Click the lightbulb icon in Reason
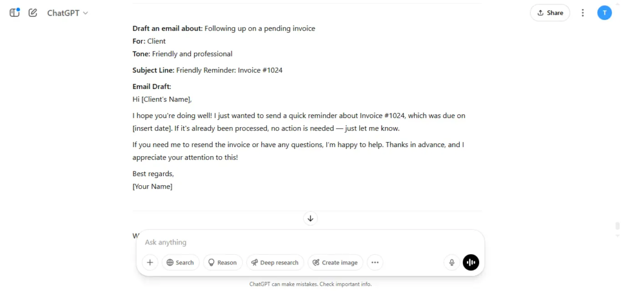 coord(212,263)
